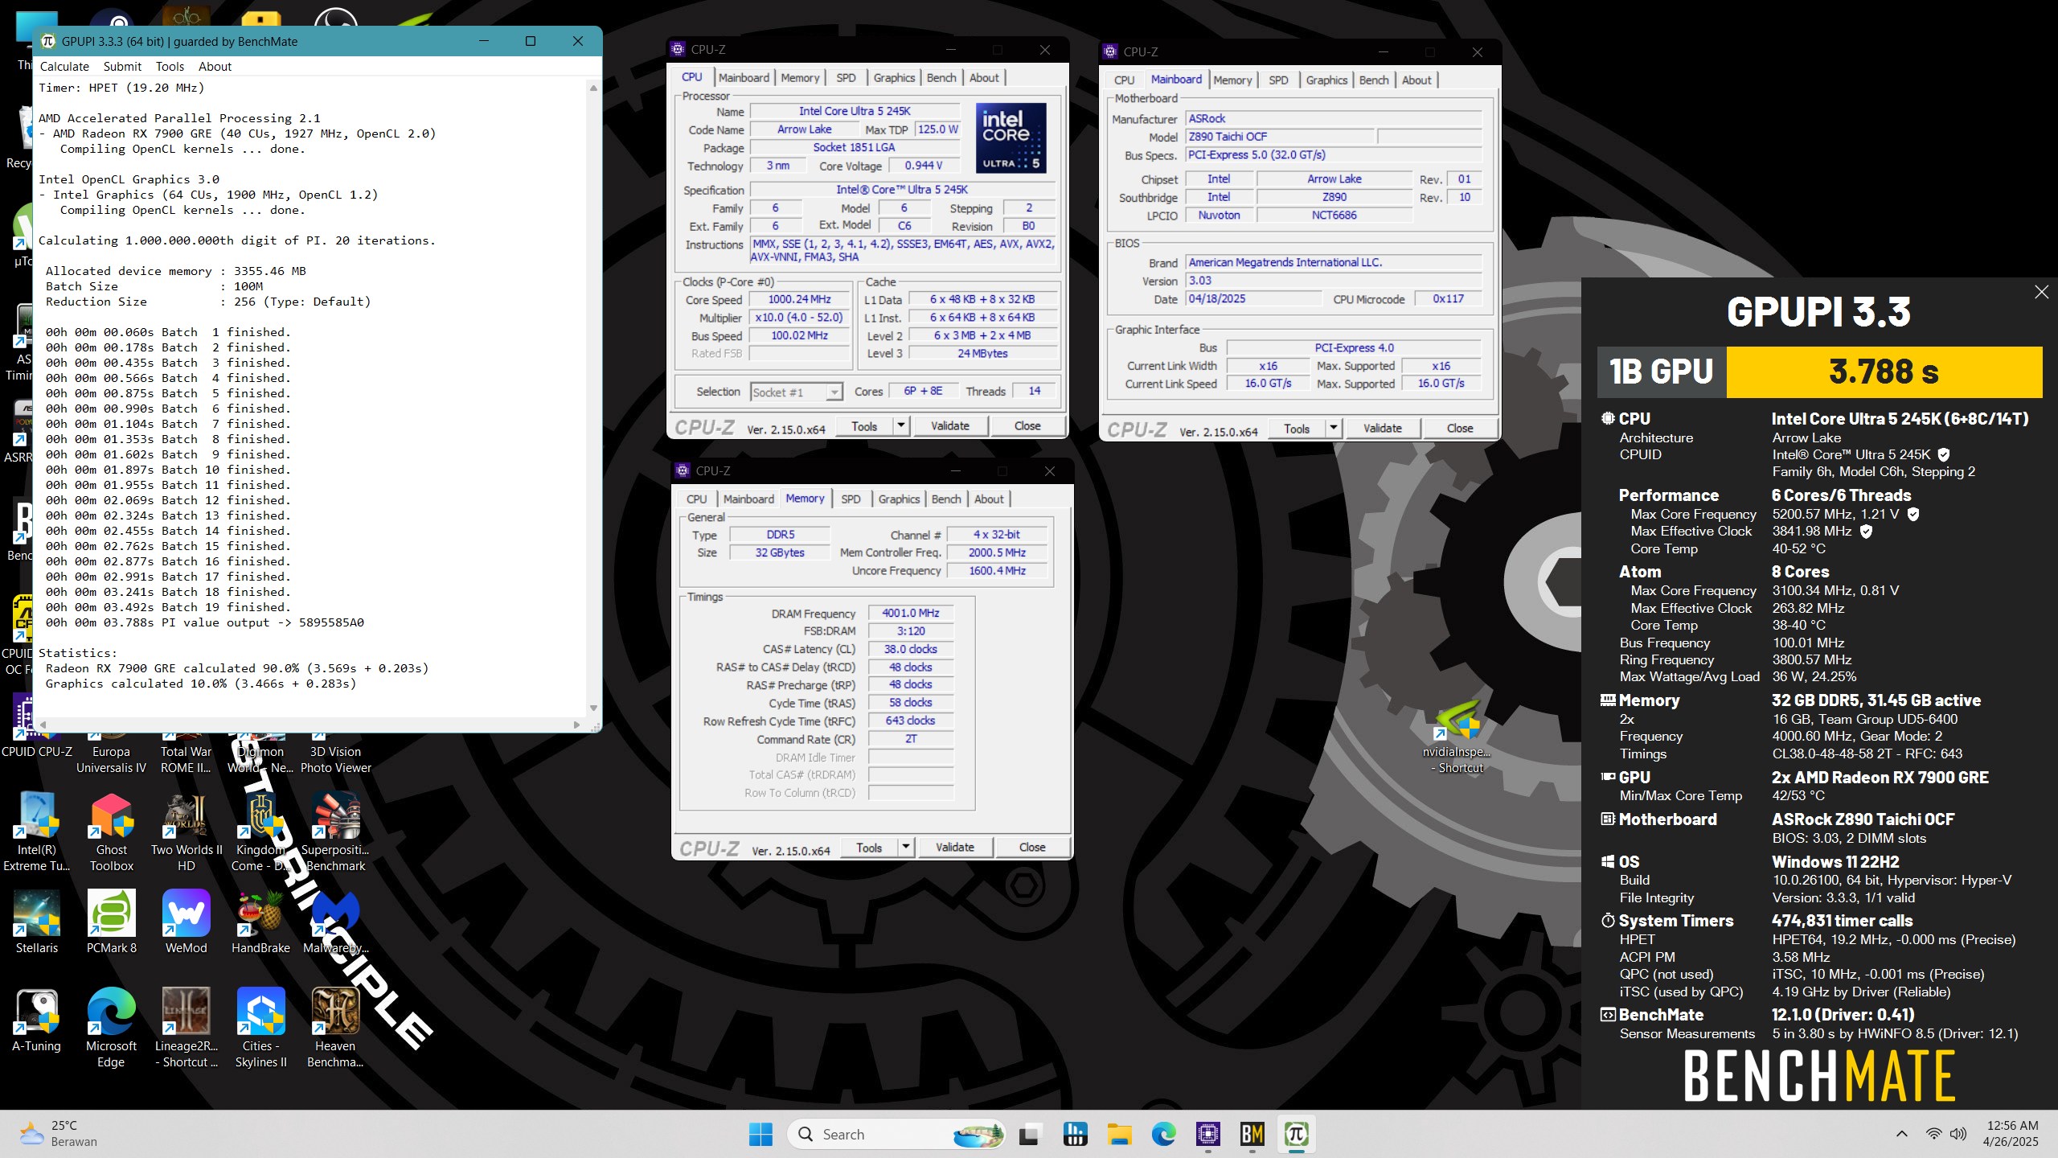The image size is (2058, 1158).
Task: Click the Windows Start button on the taskbar
Action: 760,1134
